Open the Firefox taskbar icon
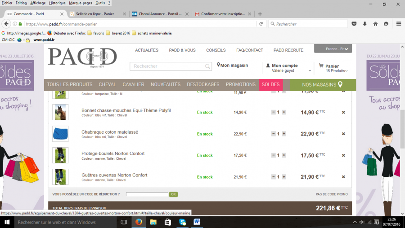 click(x=139, y=222)
